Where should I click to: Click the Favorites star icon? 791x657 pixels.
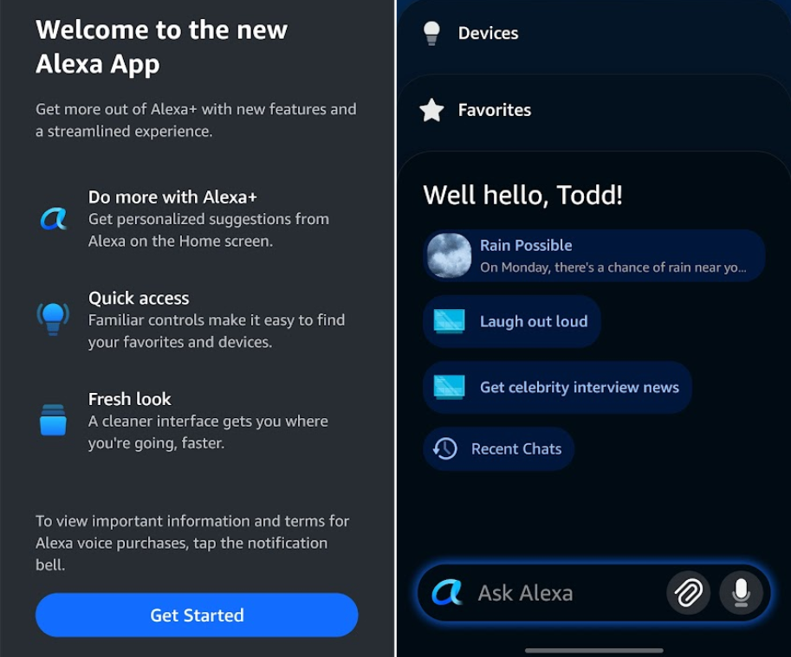tap(431, 110)
